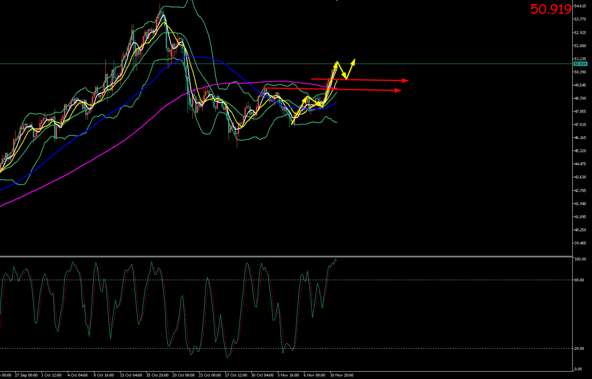Click the 20 Oct 08:00 time label

184,375
